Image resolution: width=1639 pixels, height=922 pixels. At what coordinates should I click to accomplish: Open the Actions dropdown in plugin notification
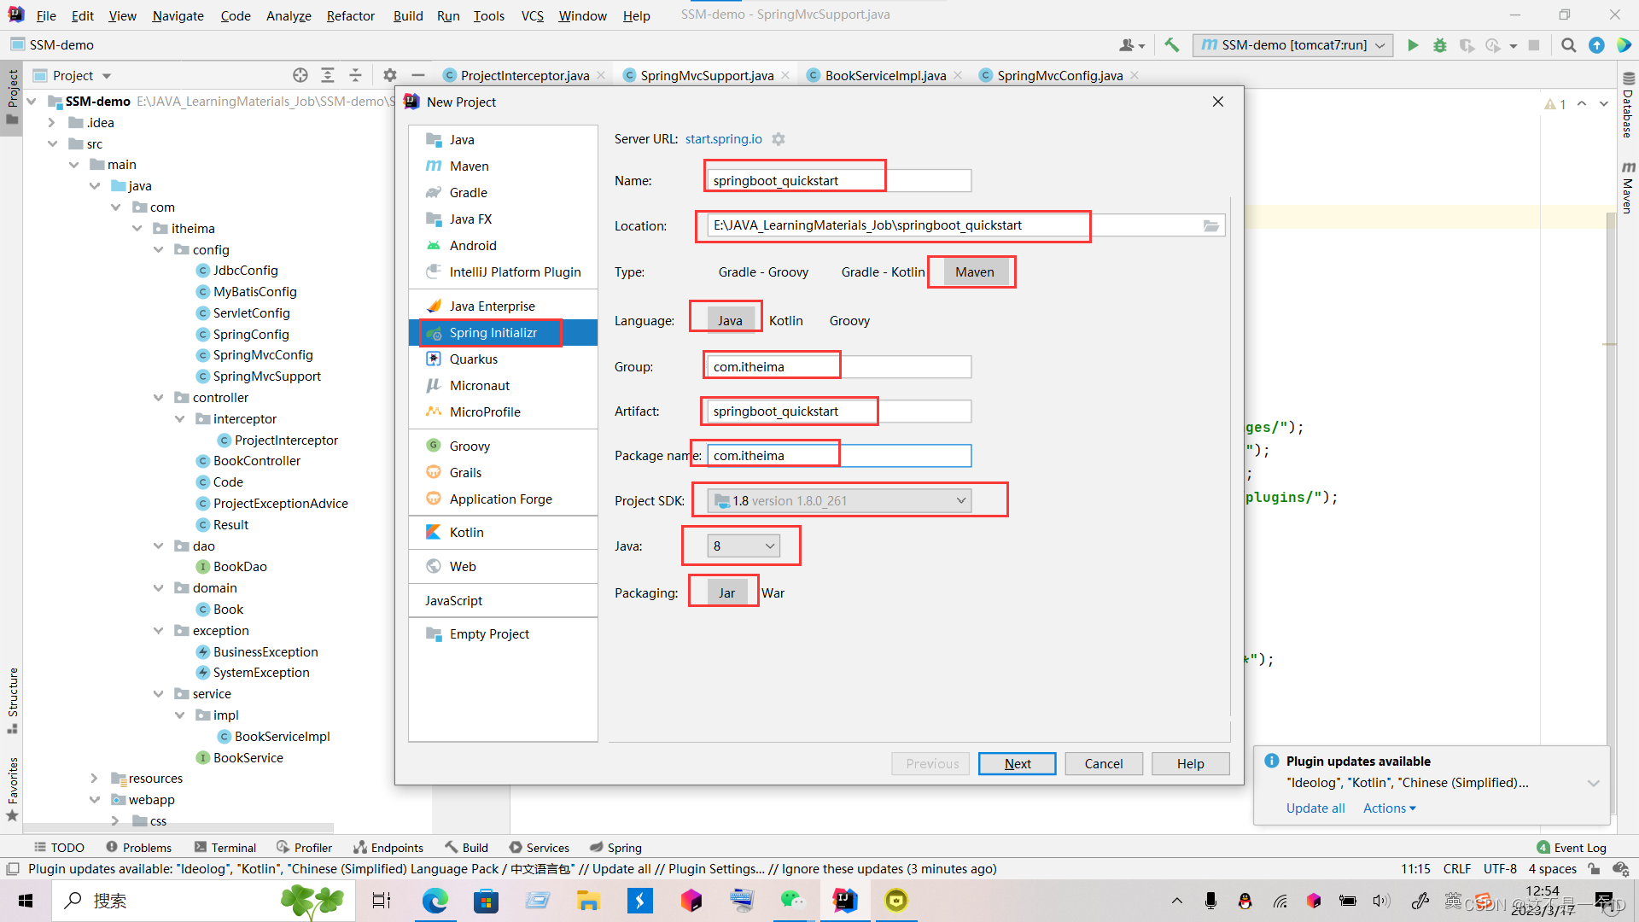(1389, 808)
